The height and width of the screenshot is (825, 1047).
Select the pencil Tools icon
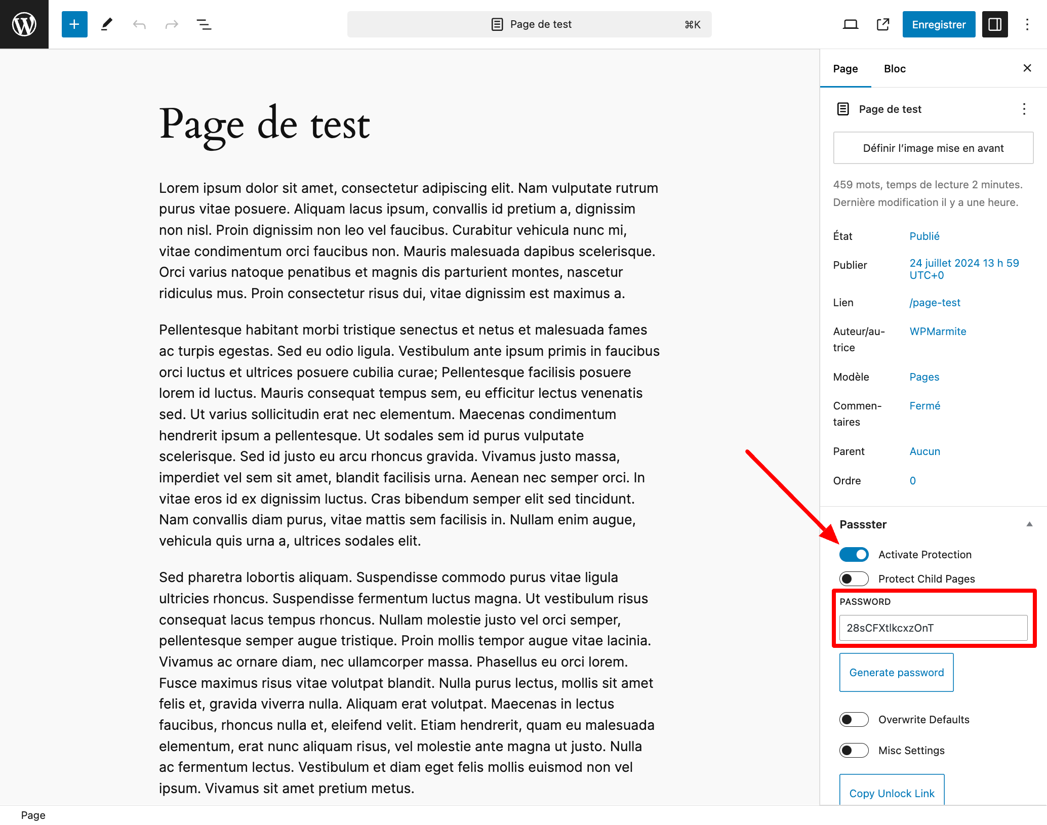(x=107, y=24)
